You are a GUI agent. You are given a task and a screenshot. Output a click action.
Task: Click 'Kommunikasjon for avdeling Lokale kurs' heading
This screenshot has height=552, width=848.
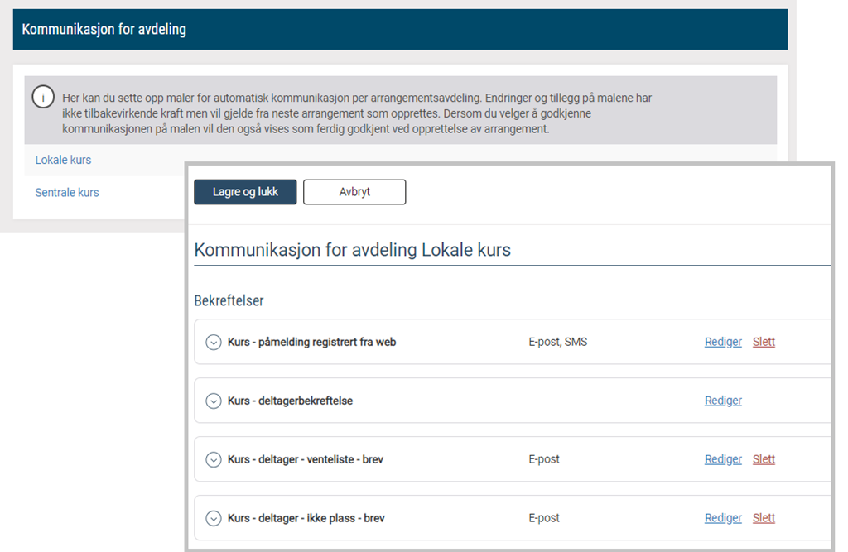[352, 250]
